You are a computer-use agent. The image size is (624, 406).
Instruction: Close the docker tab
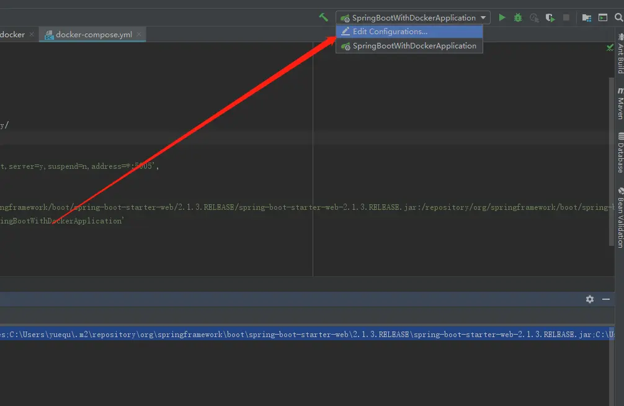pyautogui.click(x=32, y=34)
